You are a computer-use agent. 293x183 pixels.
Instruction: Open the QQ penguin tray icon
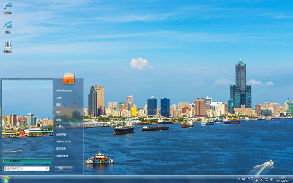click(257, 179)
